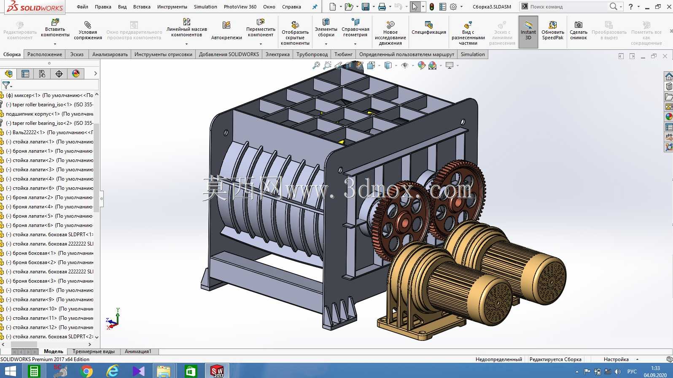Click the Print icon
Image resolution: width=673 pixels, height=378 pixels.
pos(382,7)
